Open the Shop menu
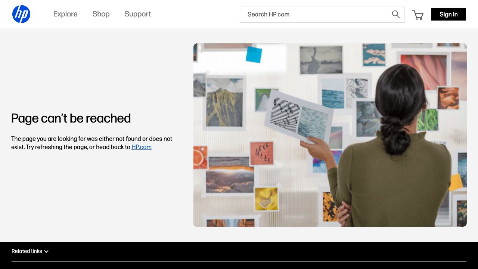Image resolution: width=478 pixels, height=269 pixels. pyautogui.click(x=101, y=14)
